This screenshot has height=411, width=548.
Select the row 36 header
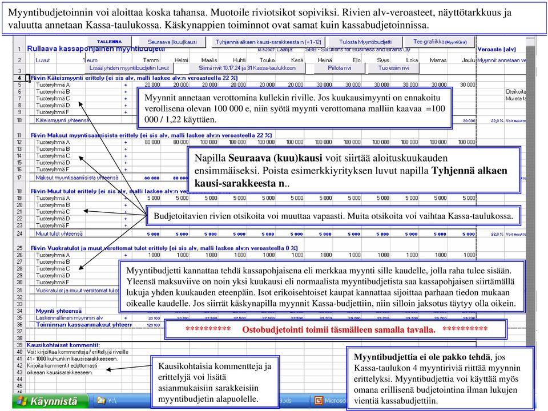click(x=19, y=325)
